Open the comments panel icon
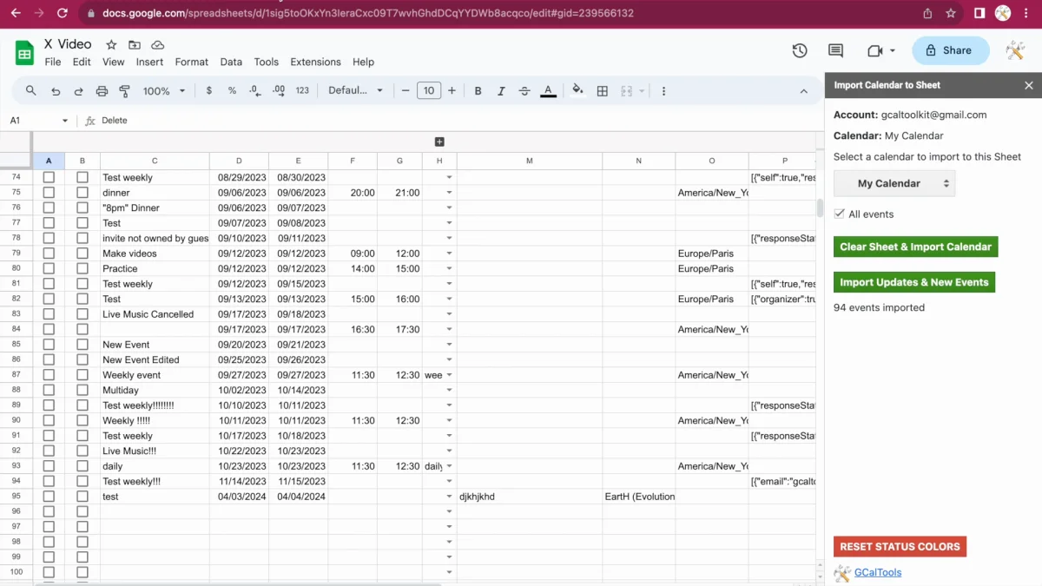 (835, 50)
